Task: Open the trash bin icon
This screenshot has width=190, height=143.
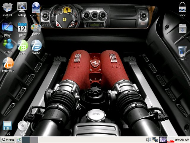Action: tap(182, 51)
